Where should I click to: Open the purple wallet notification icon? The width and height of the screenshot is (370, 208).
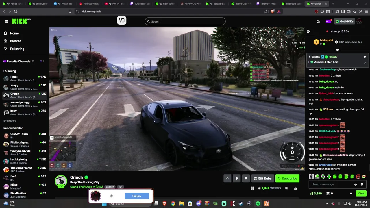pyautogui.click(x=328, y=21)
